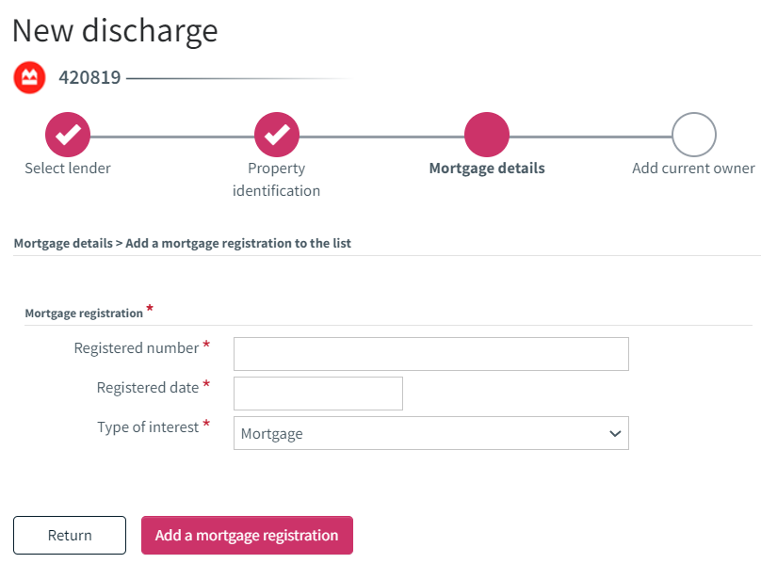This screenshot has width=761, height=563.
Task: Click the empty Add current owner step circle
Action: tap(694, 135)
